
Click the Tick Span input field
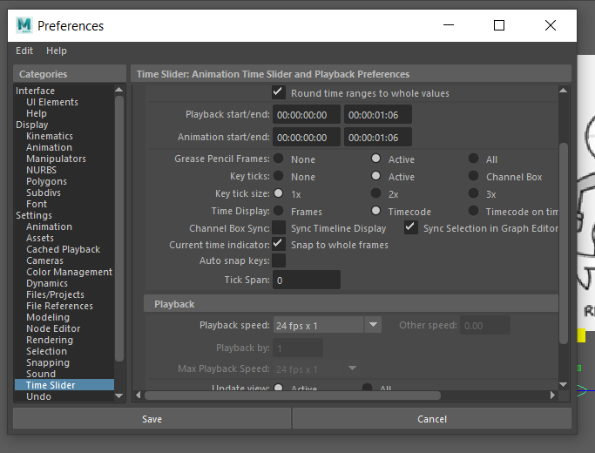(307, 280)
